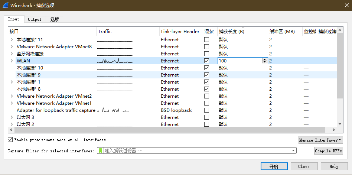Sort by the 混杂 column header

(x=210, y=32)
